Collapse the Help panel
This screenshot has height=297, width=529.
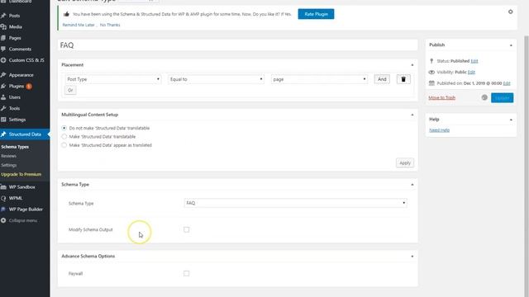(x=511, y=119)
